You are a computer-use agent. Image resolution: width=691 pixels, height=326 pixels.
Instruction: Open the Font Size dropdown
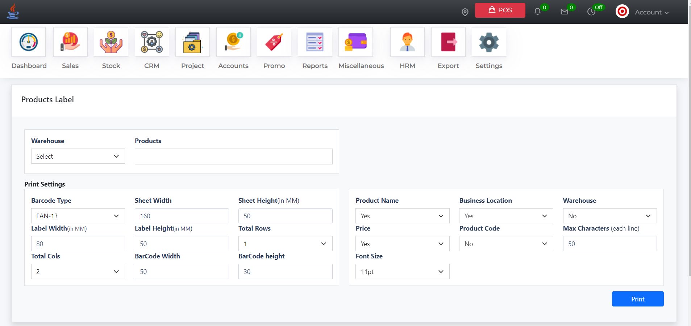tap(403, 271)
